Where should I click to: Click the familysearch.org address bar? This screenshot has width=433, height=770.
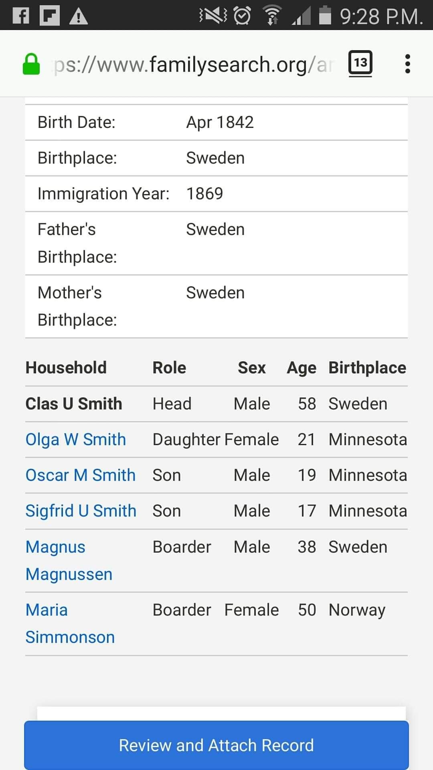[192, 65]
